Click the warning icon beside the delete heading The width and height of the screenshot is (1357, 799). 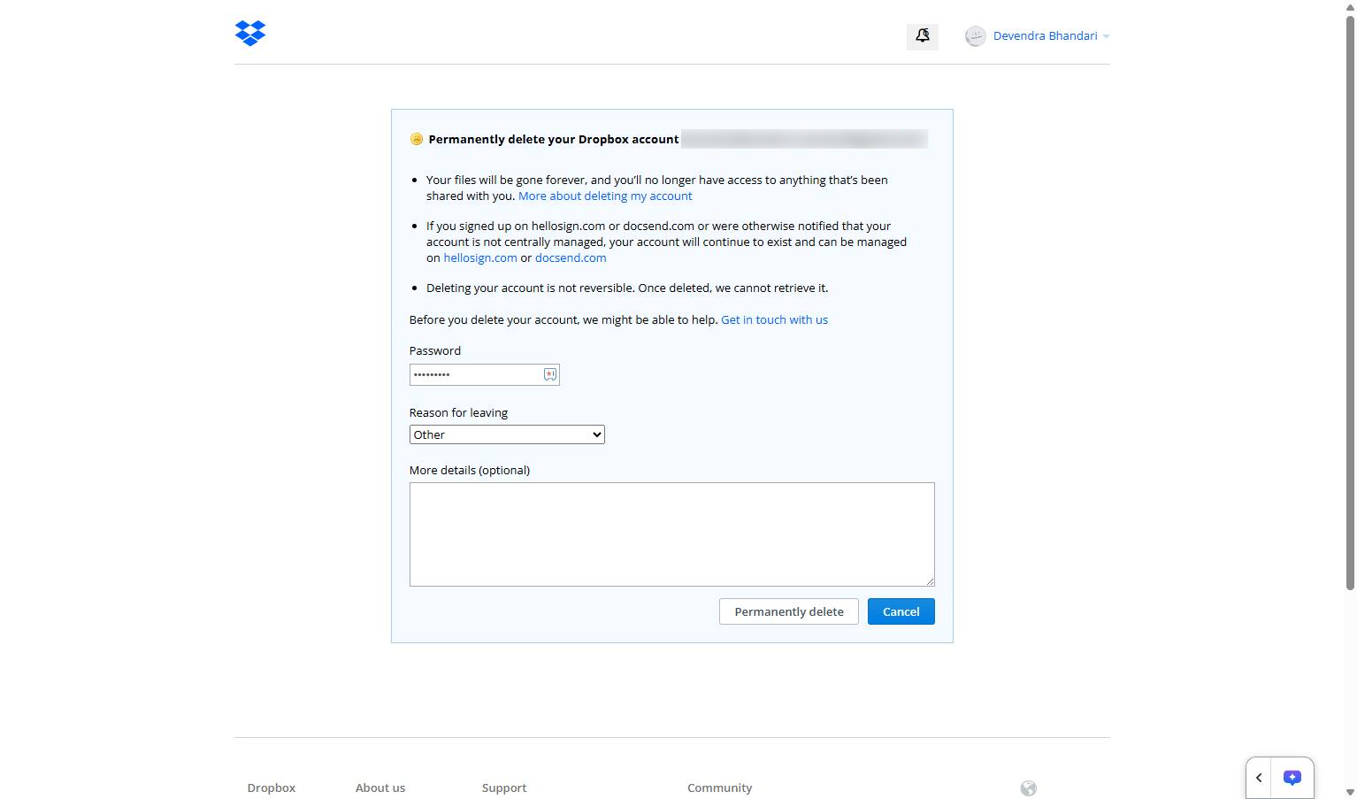pyautogui.click(x=417, y=139)
